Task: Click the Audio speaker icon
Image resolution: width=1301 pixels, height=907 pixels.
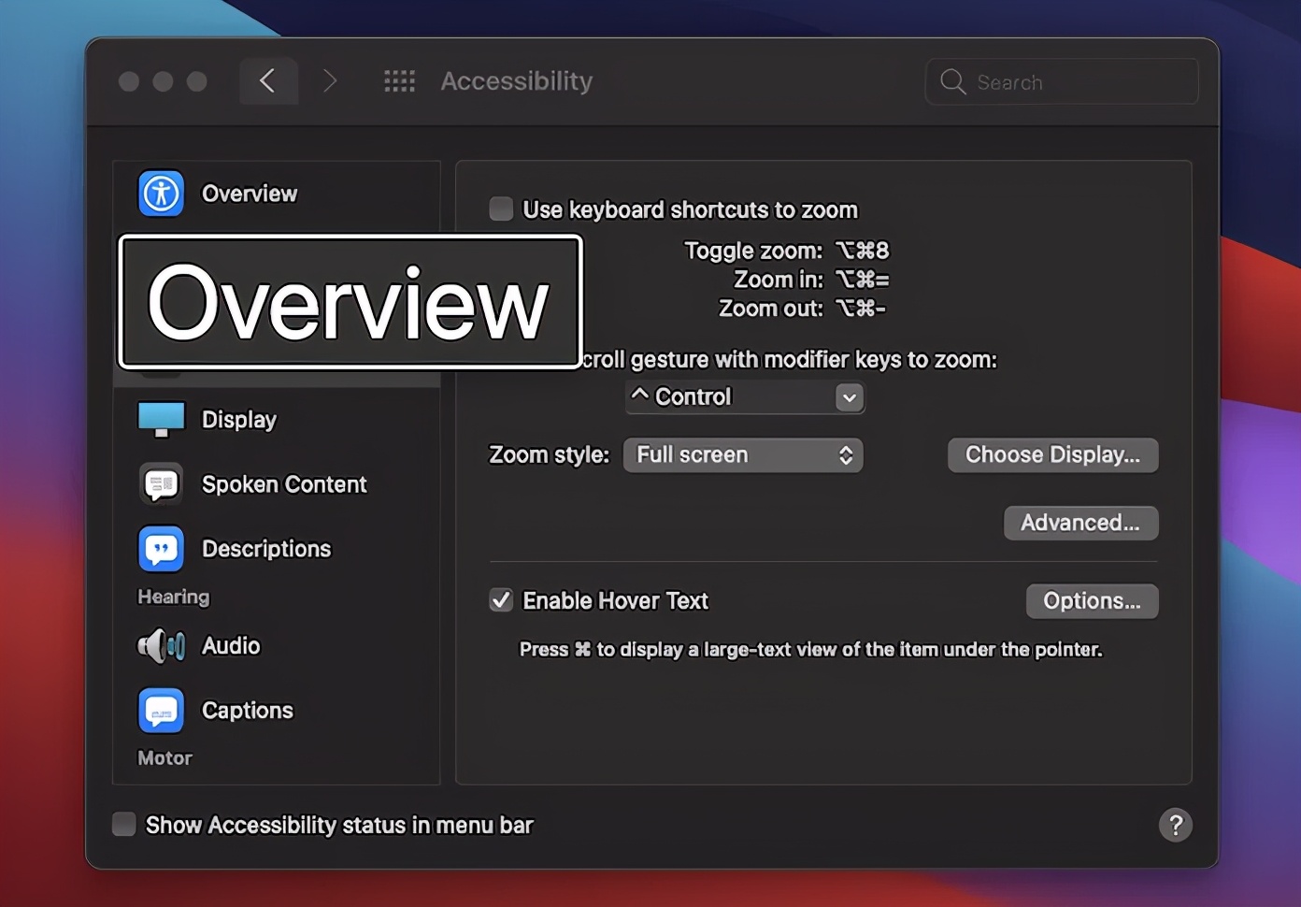Action: [161, 646]
